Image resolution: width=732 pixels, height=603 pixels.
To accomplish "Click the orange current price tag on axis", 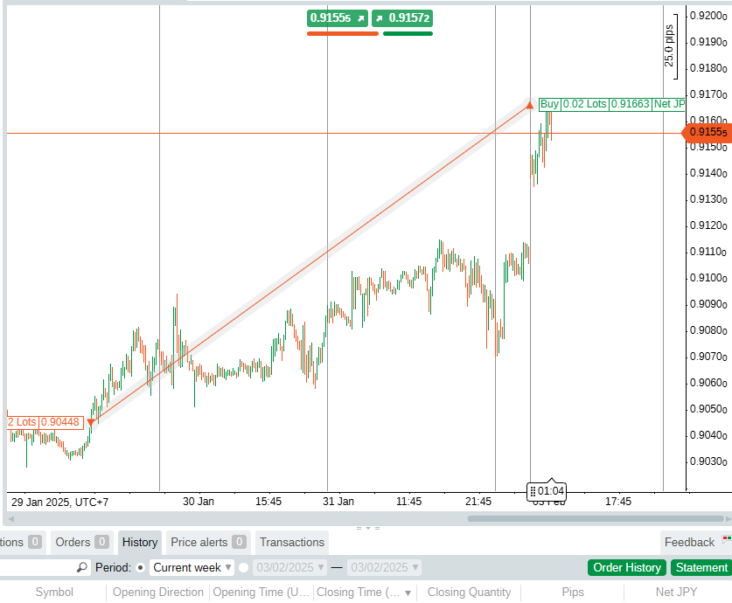I will pyautogui.click(x=705, y=133).
